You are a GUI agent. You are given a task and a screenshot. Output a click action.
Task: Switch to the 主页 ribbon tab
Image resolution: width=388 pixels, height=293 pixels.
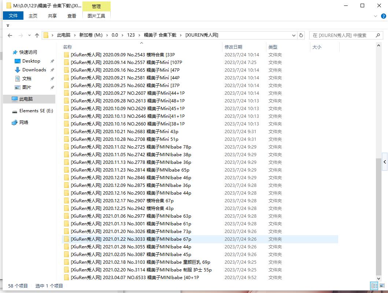(33, 16)
